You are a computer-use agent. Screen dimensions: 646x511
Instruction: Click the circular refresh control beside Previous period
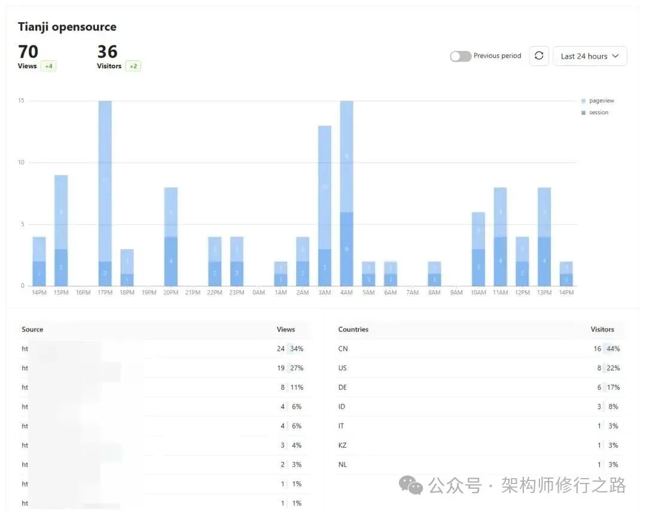pyautogui.click(x=539, y=56)
